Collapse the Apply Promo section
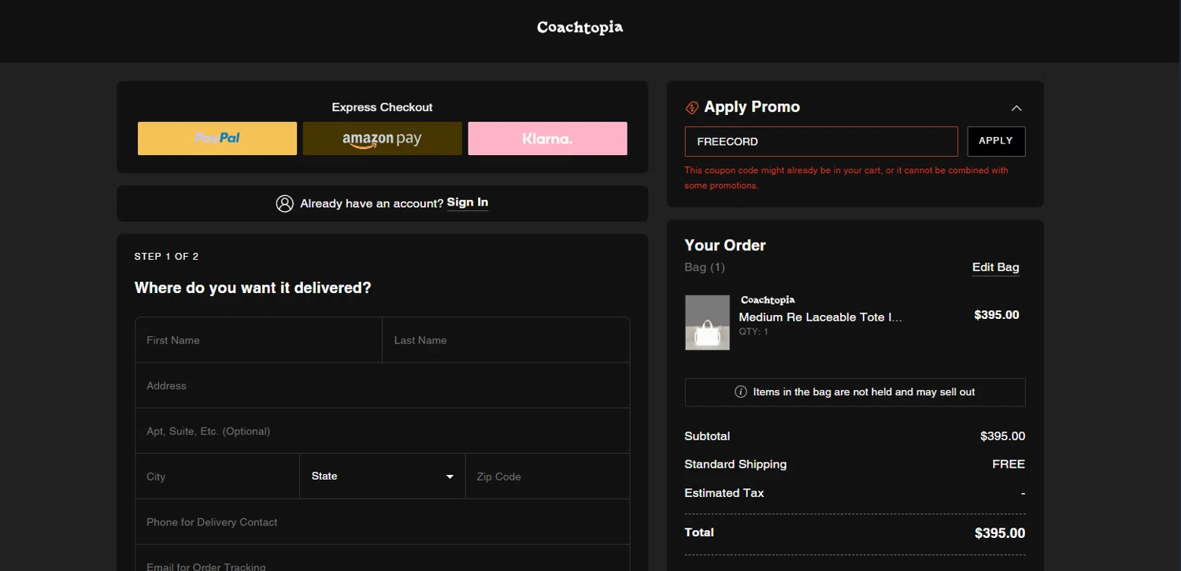This screenshot has width=1181, height=571. (1016, 108)
